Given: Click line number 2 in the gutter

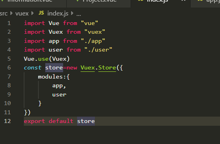Looking at the screenshot, I should pyautogui.click(x=9, y=32).
